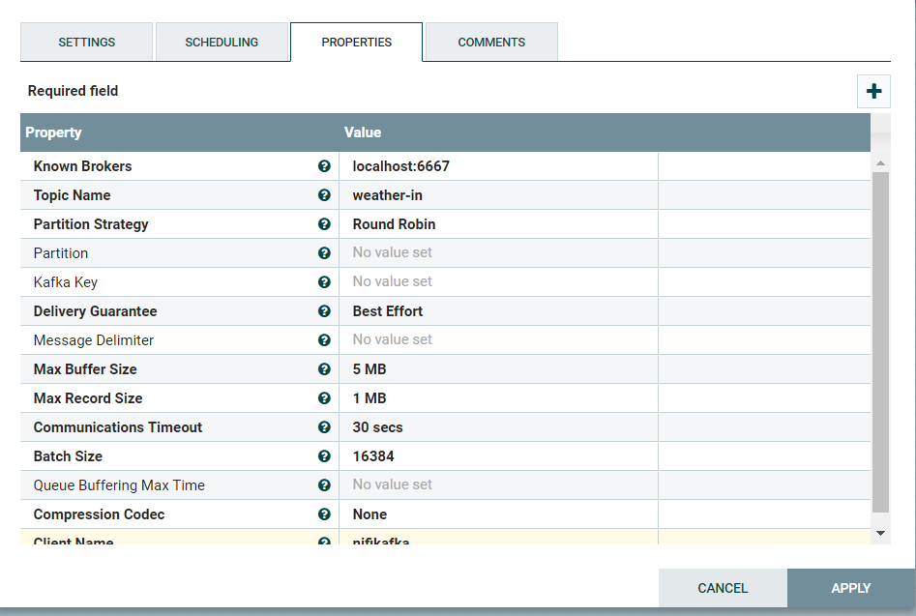Click help icon beside Topic Name
916x616 pixels.
[x=324, y=195]
